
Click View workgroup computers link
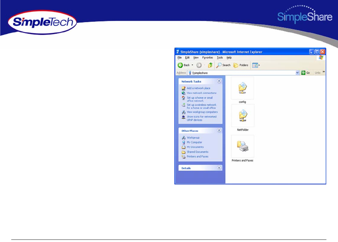pyautogui.click(x=202, y=112)
